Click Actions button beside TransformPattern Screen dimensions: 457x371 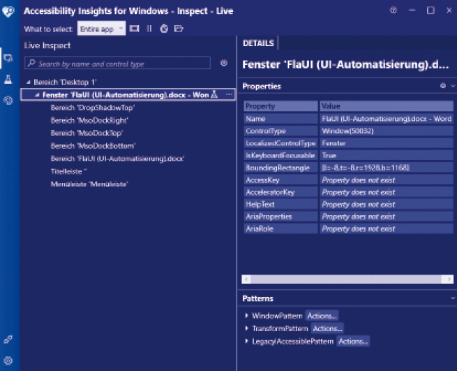(x=327, y=328)
